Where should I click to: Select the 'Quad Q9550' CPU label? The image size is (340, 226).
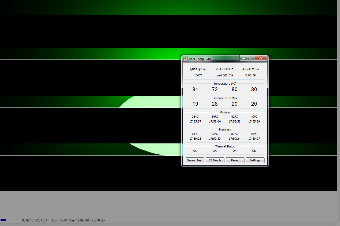pyautogui.click(x=198, y=69)
